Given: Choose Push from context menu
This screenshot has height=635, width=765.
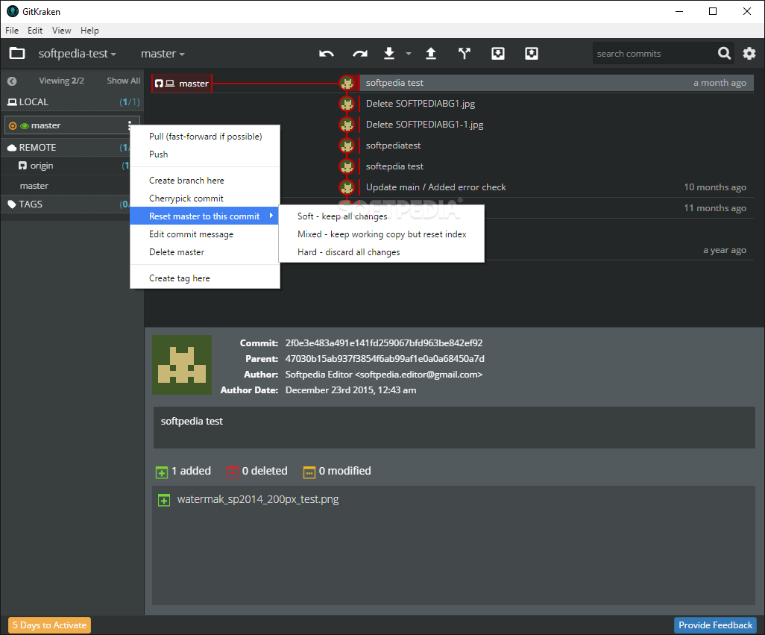Looking at the screenshot, I should pos(205,154).
